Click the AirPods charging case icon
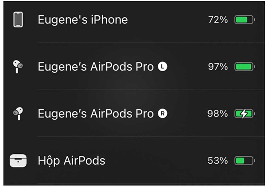 (18, 161)
